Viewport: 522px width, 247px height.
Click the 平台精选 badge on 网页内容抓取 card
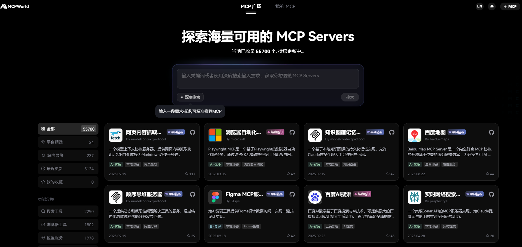click(x=176, y=132)
